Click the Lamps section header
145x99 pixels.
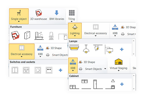[73, 41]
